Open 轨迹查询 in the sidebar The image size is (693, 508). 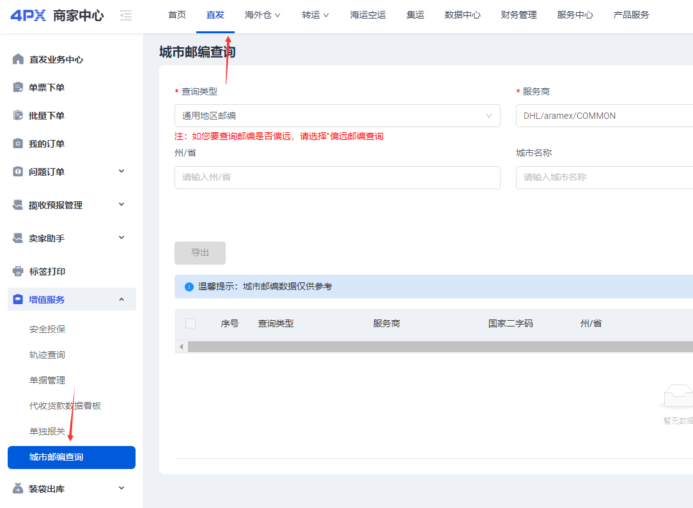click(x=47, y=355)
